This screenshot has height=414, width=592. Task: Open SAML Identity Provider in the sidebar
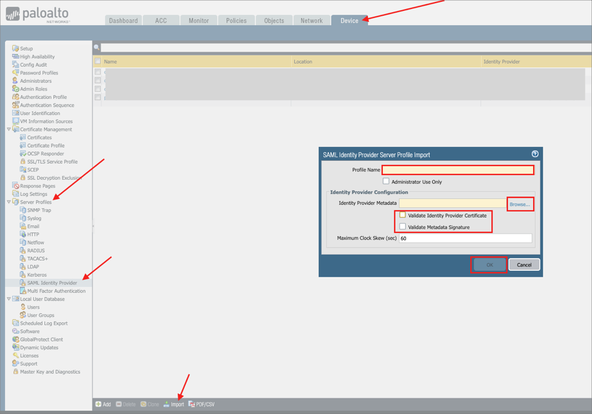pos(51,283)
